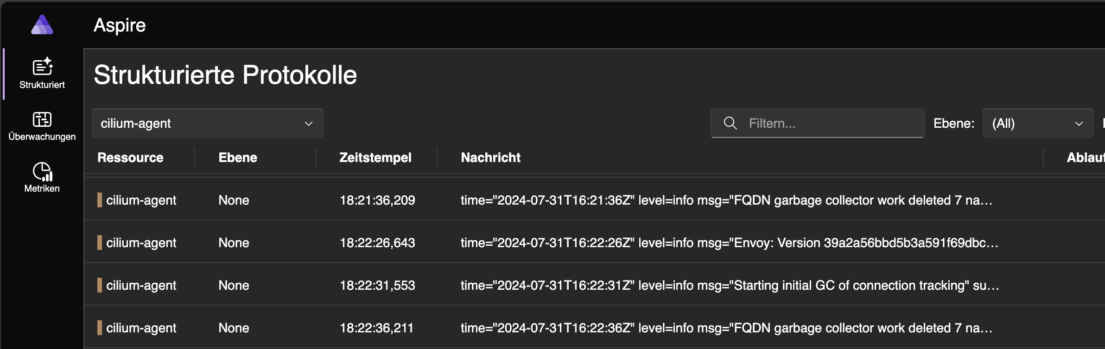Click the Aspire title text

click(x=120, y=25)
